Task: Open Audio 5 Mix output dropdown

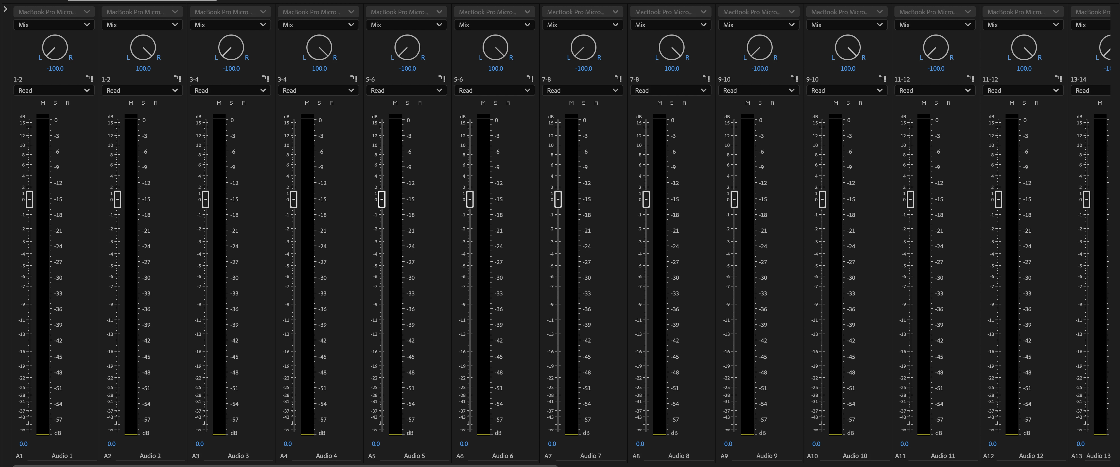Action: (x=406, y=25)
